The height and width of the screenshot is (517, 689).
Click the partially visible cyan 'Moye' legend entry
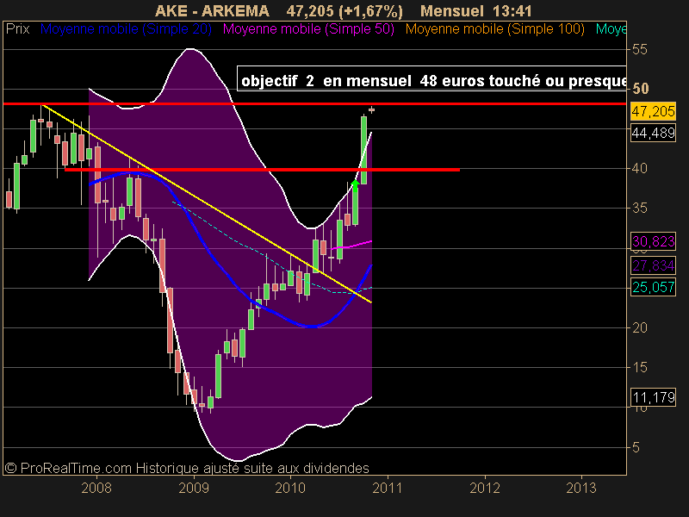coord(611,29)
